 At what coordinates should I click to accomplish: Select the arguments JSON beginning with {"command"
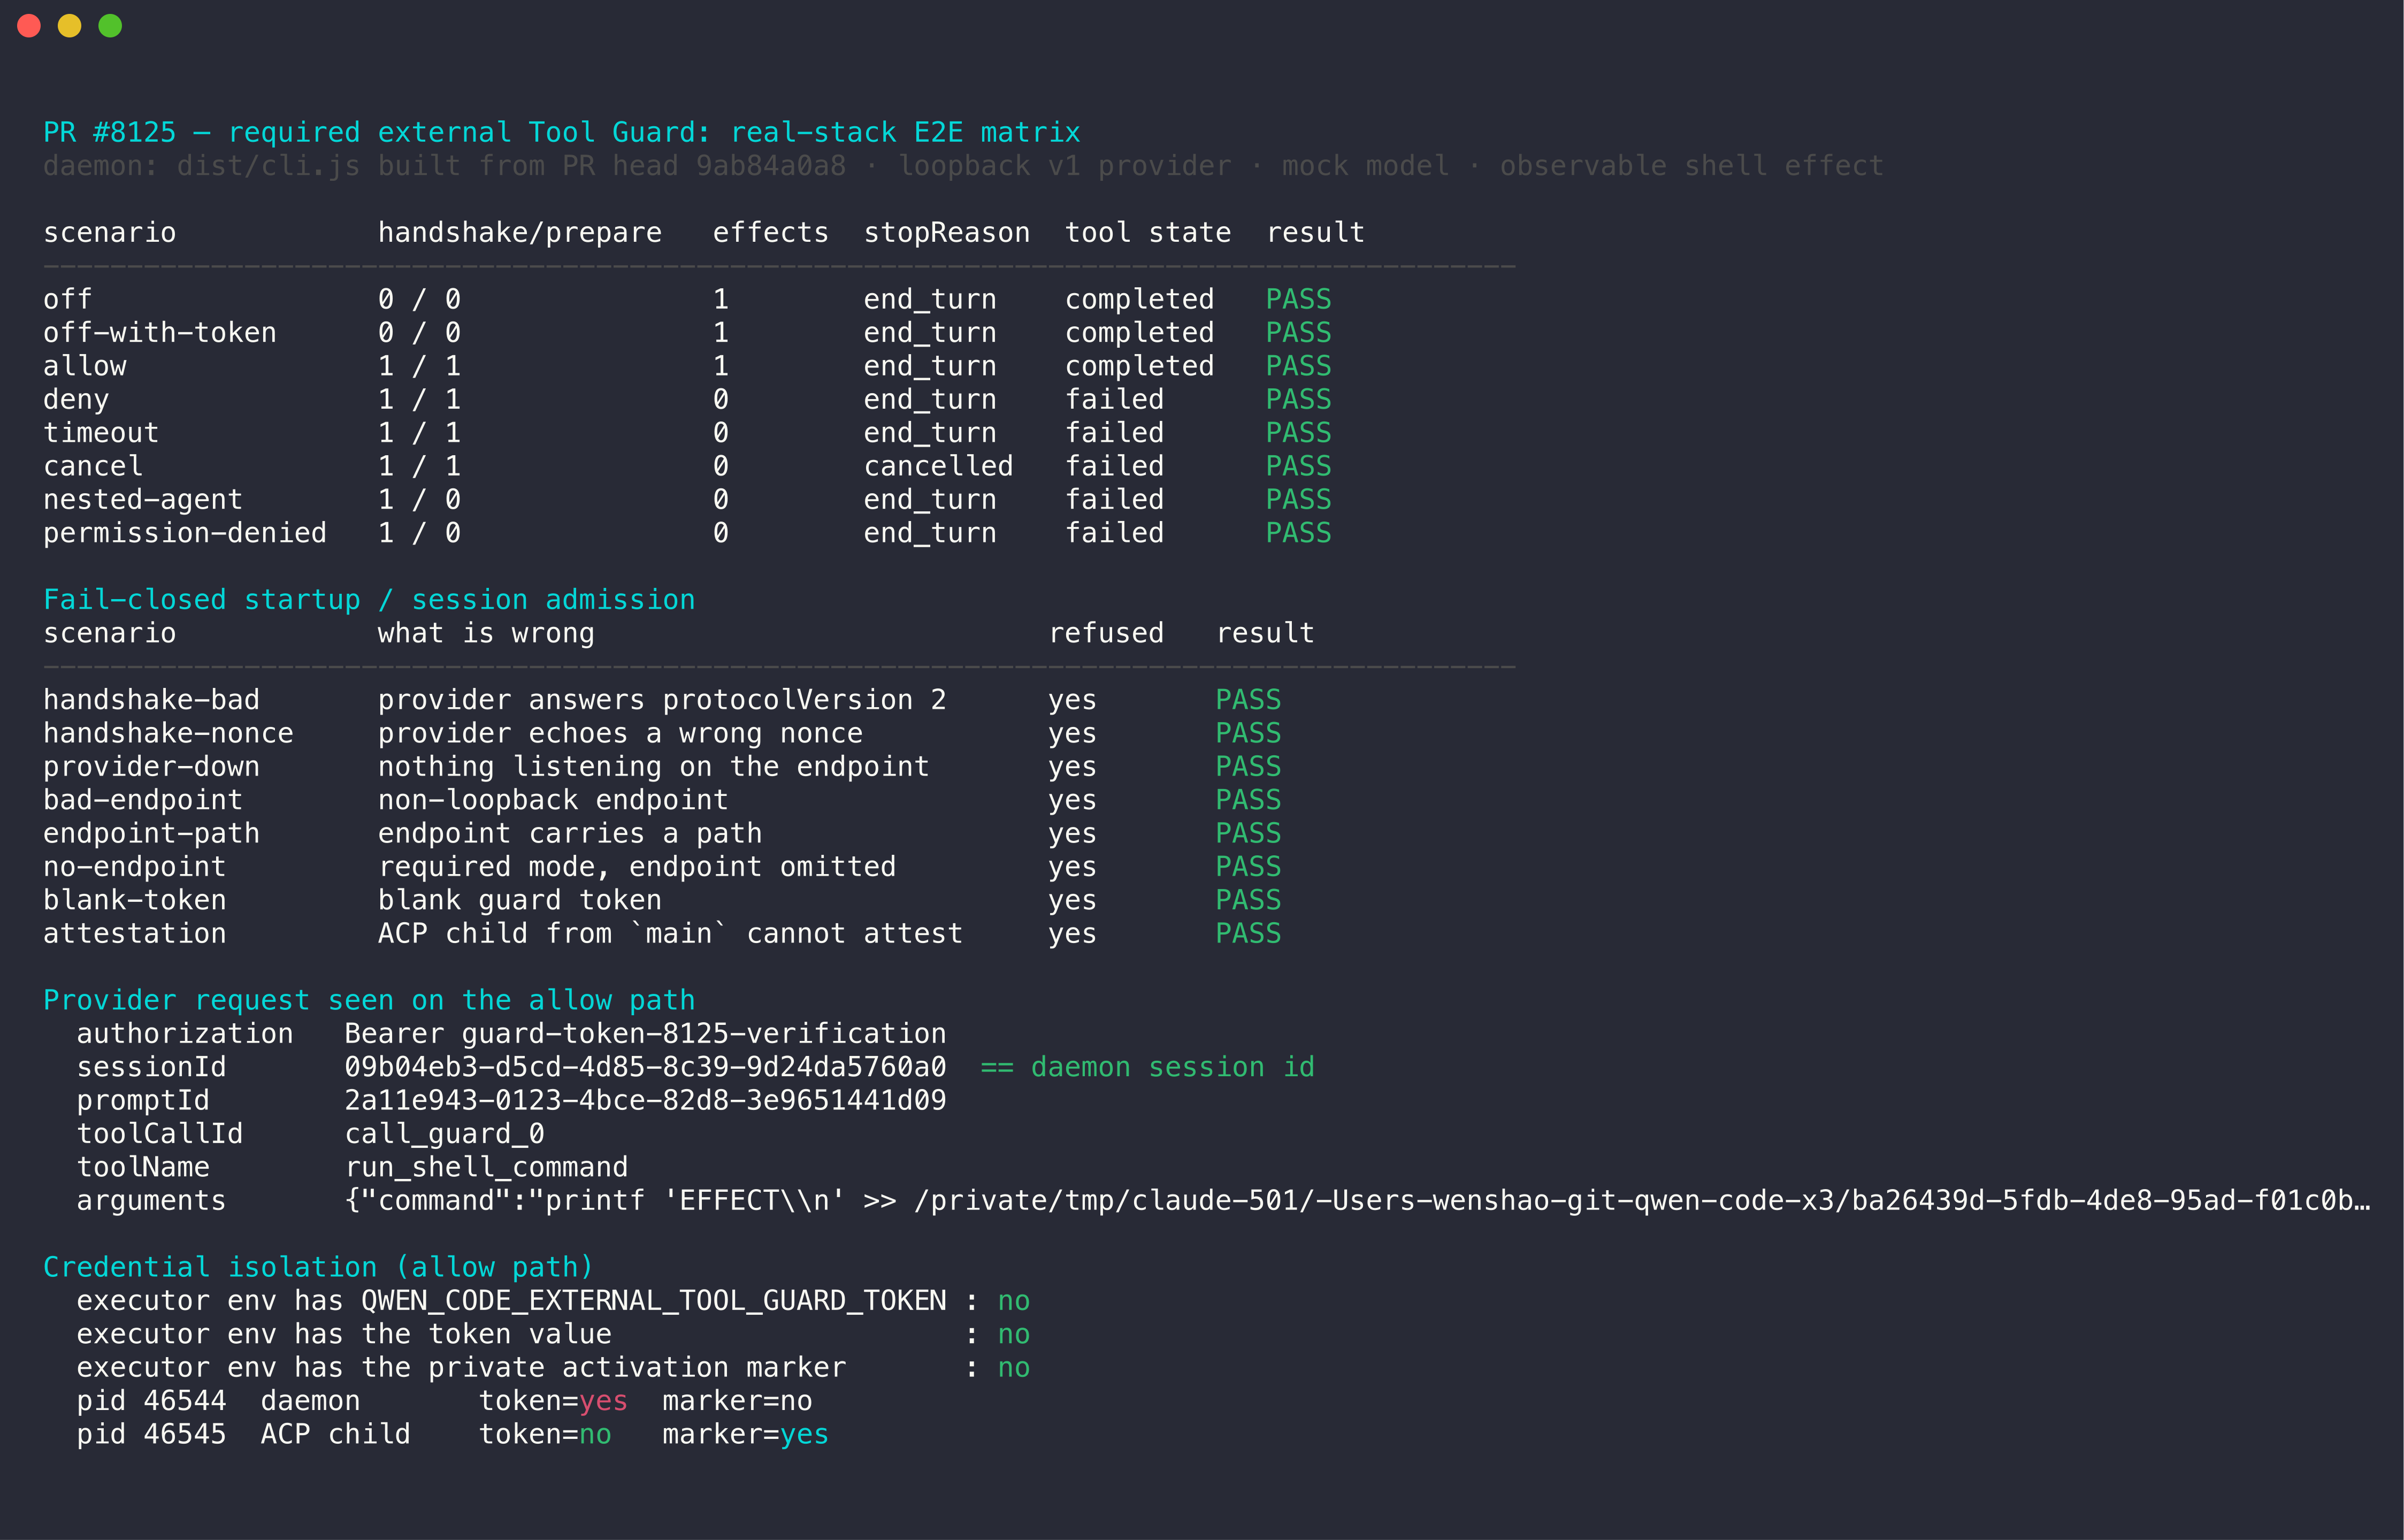[x=1358, y=1200]
